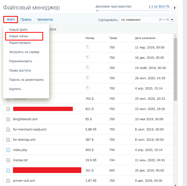
Task: Click the scrollbar down arrow of file list
Action: [175, 185]
